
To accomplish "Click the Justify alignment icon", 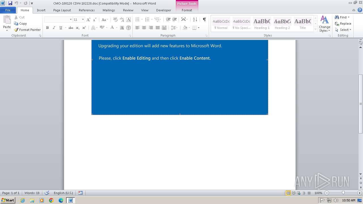I will coord(157,28).
